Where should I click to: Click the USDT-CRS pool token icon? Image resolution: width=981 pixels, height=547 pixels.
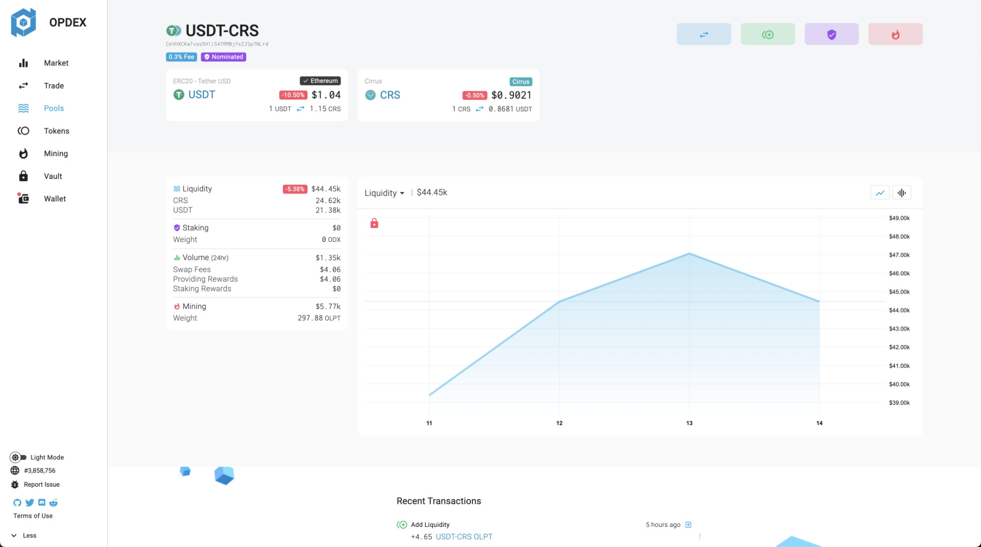click(173, 31)
